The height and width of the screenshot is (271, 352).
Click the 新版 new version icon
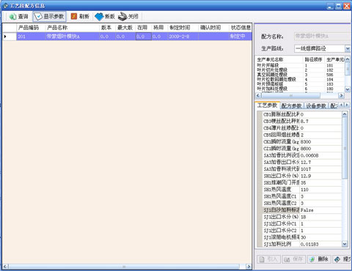pyautogui.click(x=99, y=17)
